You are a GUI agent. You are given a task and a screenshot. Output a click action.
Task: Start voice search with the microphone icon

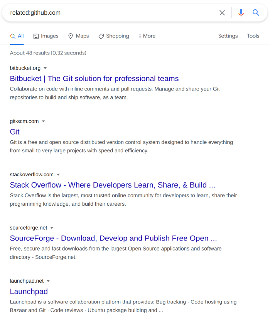(241, 13)
